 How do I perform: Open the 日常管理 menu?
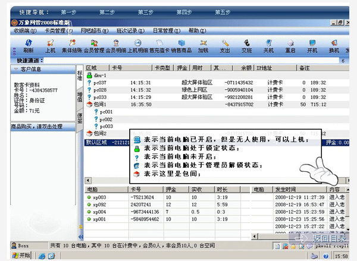[x=167, y=30]
